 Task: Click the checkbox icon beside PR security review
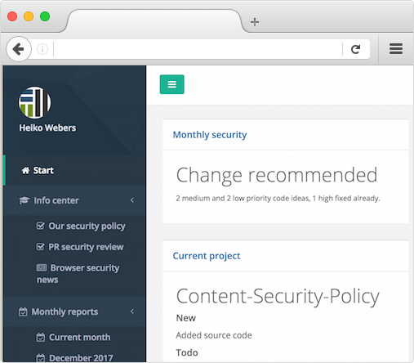[x=40, y=247]
